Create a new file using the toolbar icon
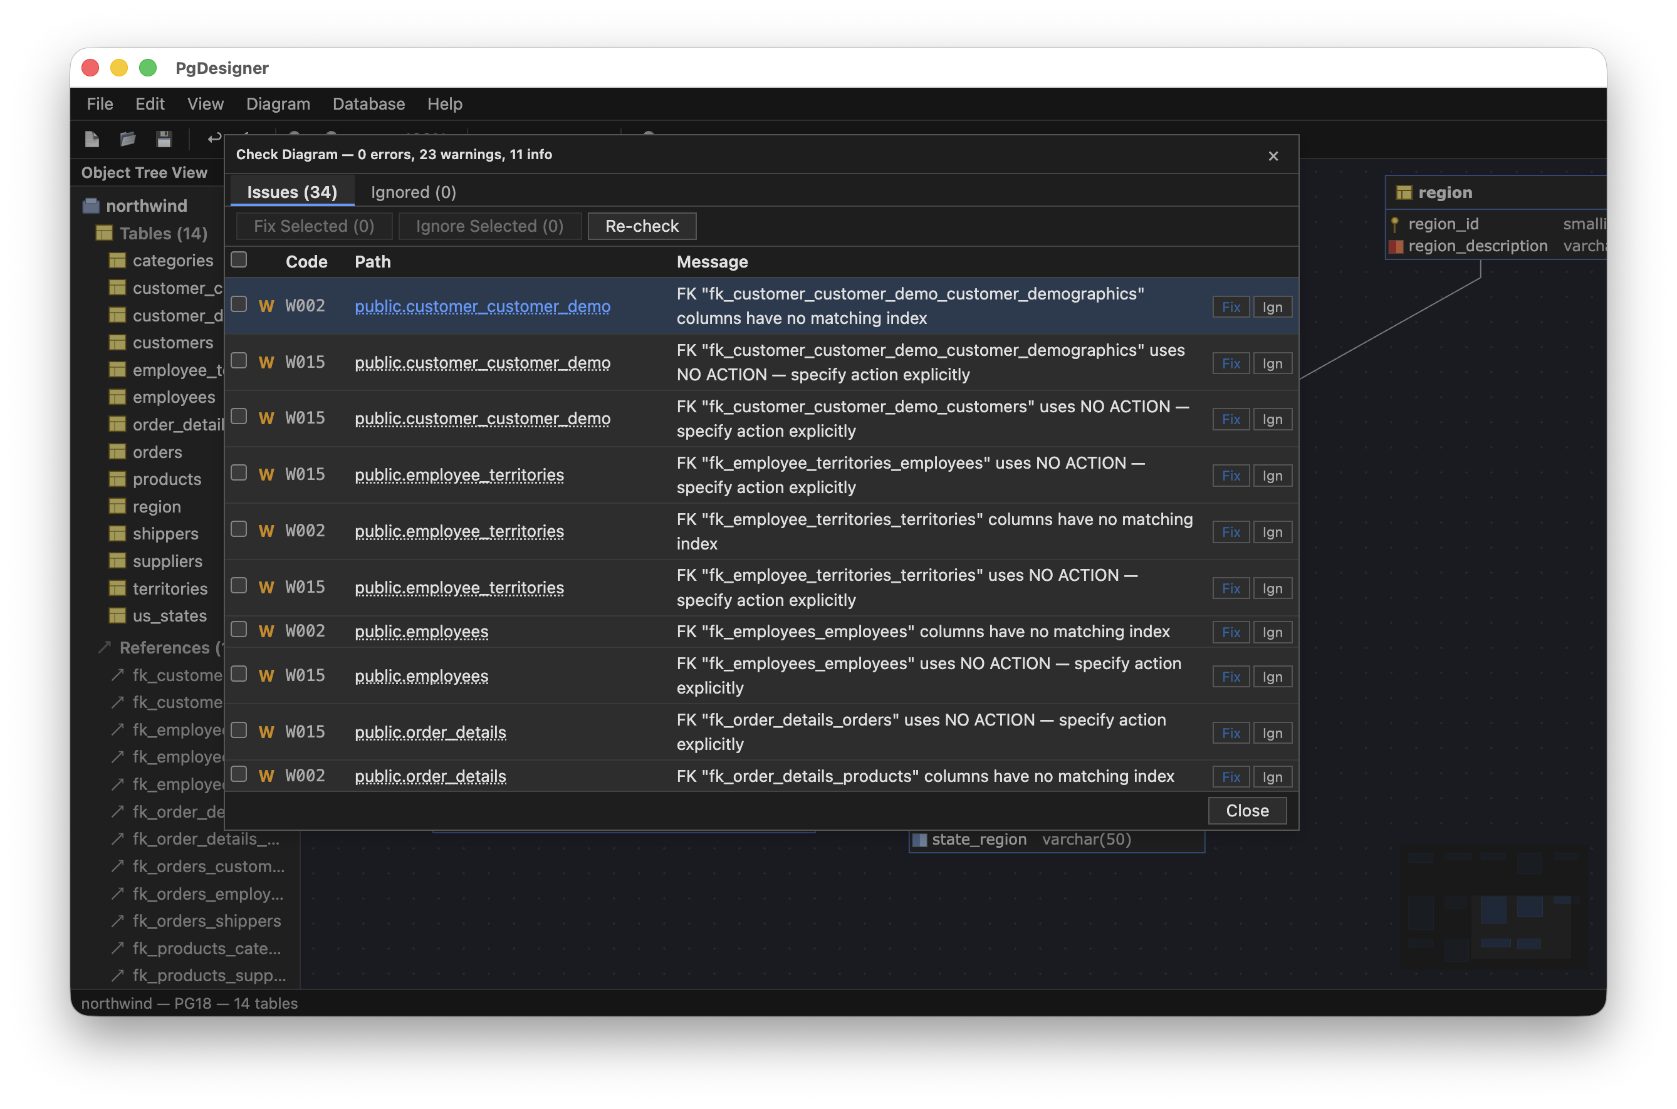Screen dimensions: 1677x1109 pos(92,139)
